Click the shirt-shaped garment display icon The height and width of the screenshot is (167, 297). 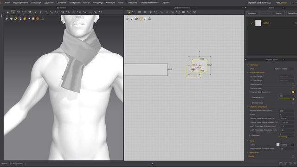point(11,19)
